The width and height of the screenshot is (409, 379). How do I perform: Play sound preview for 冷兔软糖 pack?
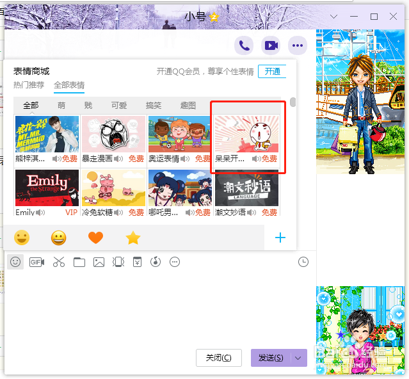118,213
